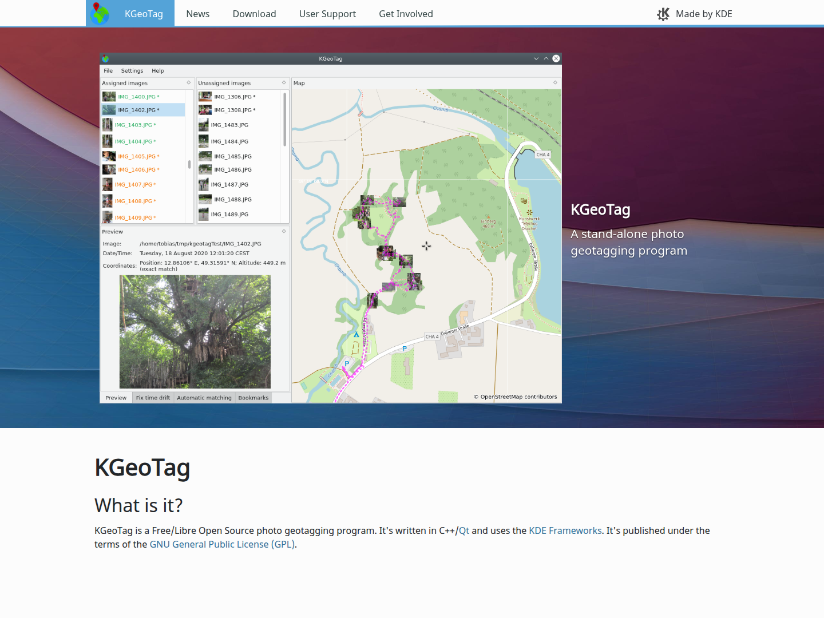This screenshot has width=824, height=618.
Task: Click the IMG_1407.JPG thumbnail icon
Action: 107,184
